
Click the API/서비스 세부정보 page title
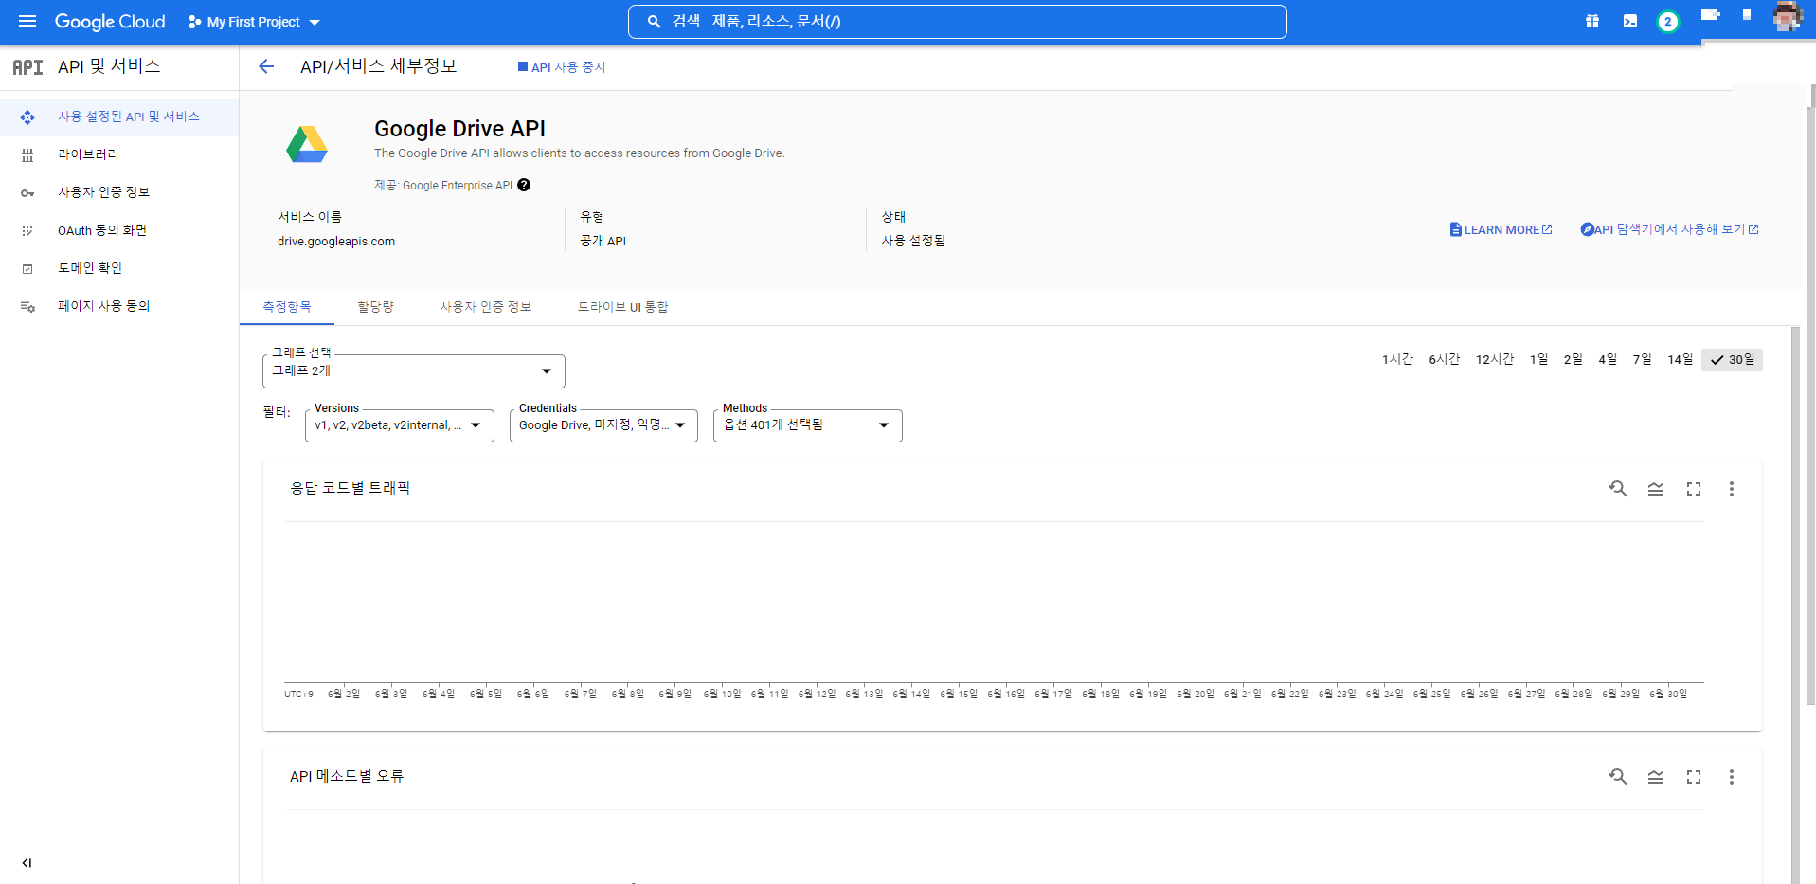coord(379,66)
